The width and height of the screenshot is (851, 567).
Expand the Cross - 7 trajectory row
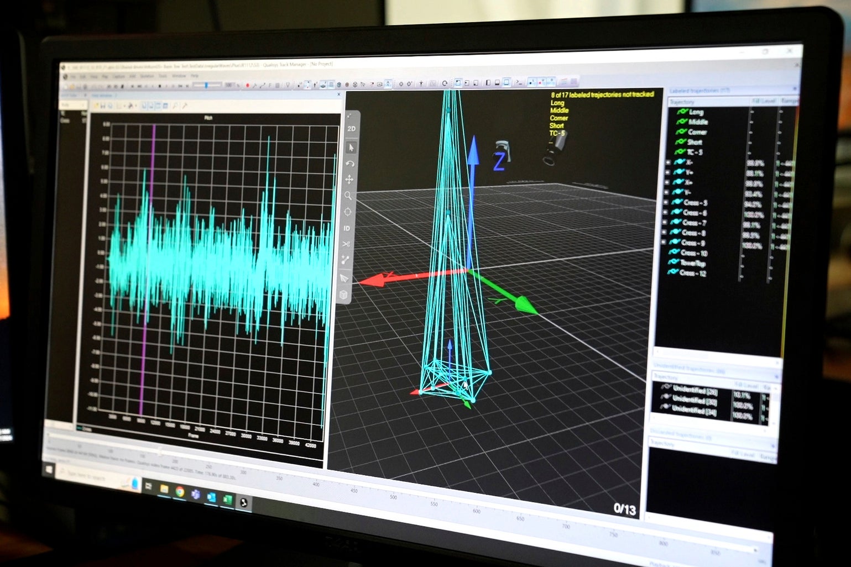click(665, 222)
